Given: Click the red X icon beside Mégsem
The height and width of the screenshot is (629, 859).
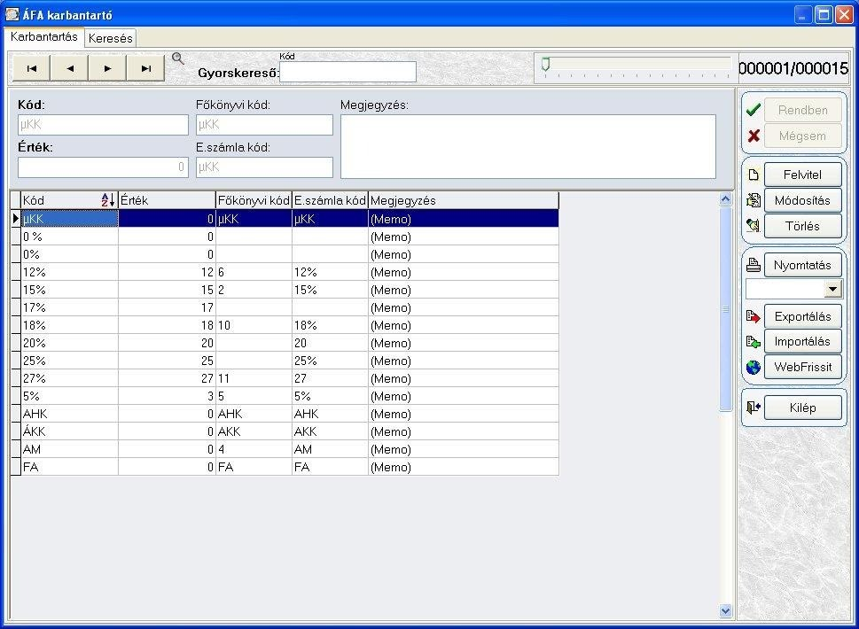Looking at the screenshot, I should click(754, 136).
